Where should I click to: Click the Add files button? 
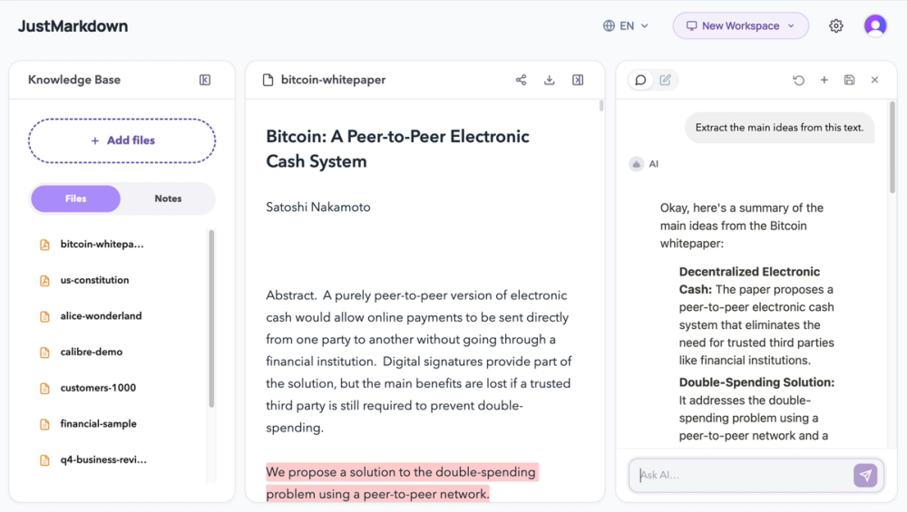point(122,140)
